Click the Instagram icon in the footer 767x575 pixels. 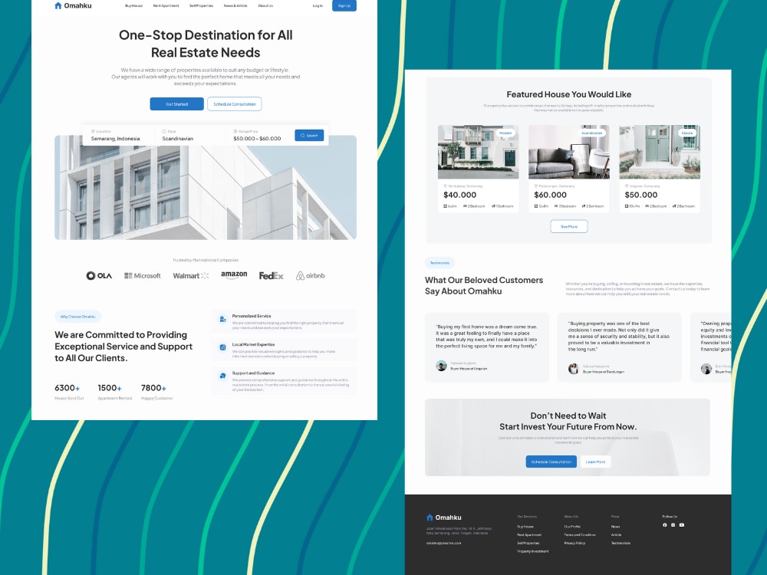pyautogui.click(x=673, y=525)
